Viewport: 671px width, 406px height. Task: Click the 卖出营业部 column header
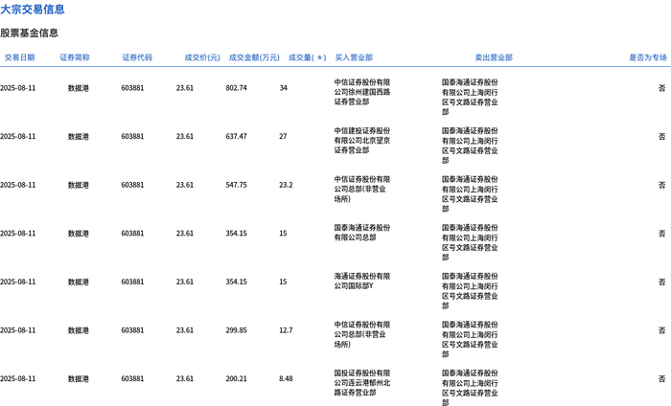pos(494,57)
